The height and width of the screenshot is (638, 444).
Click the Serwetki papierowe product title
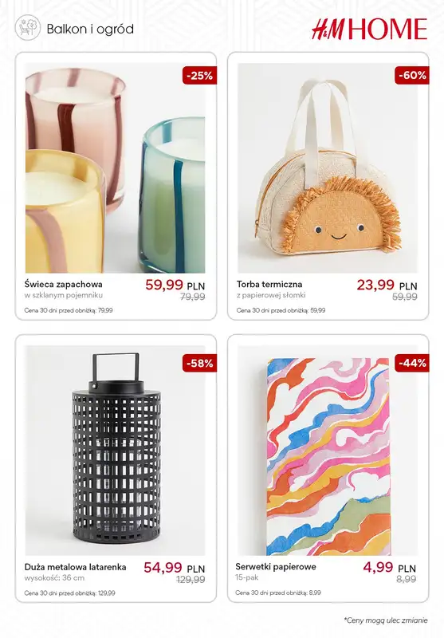[276, 566]
